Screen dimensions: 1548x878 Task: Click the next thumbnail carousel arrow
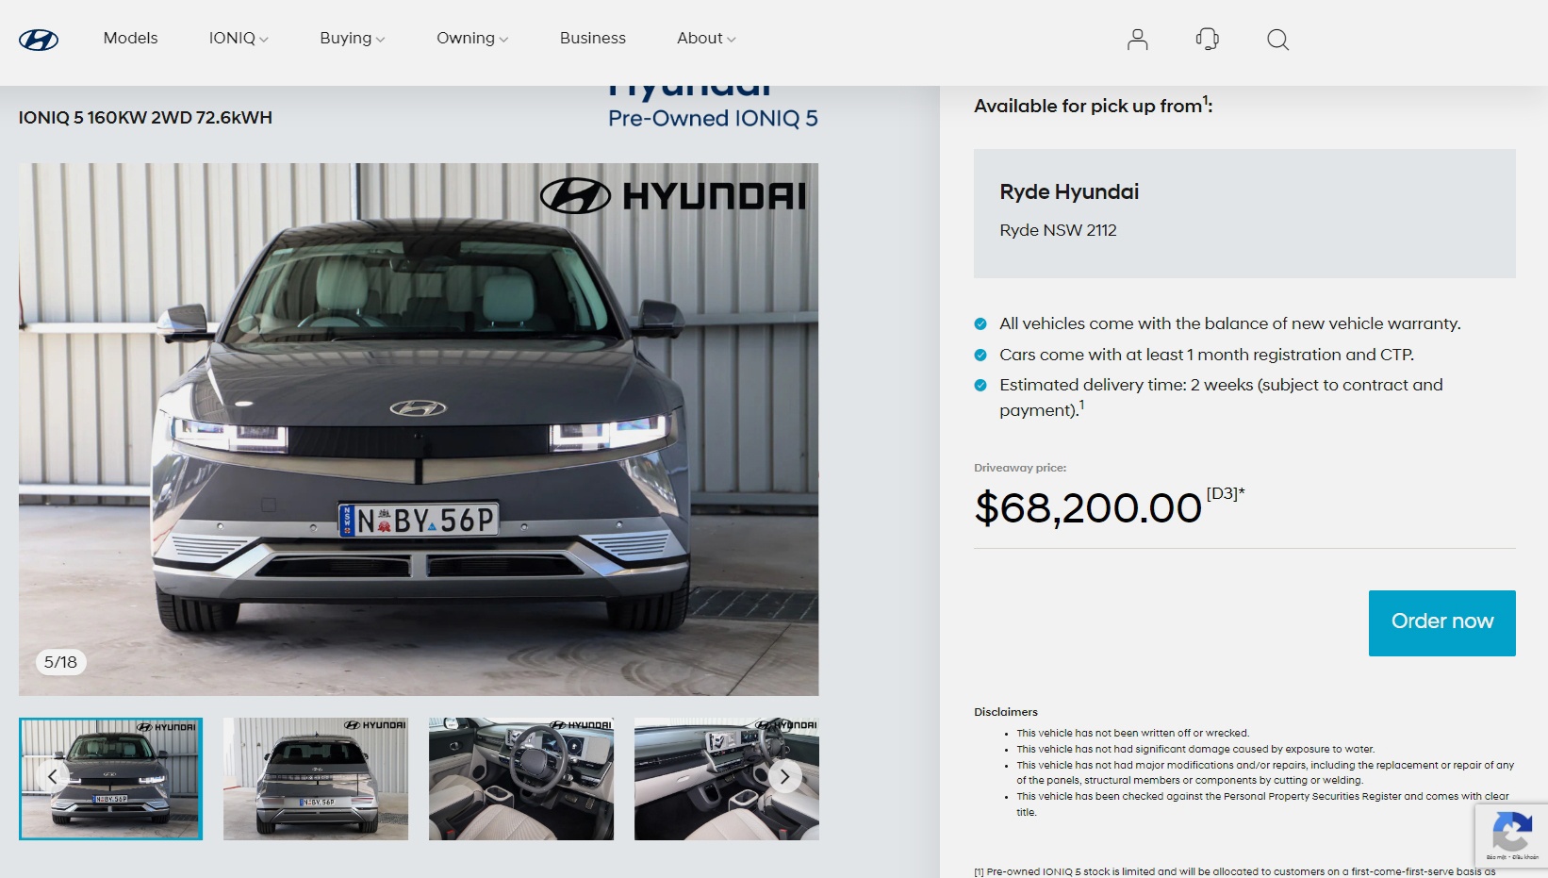coord(783,777)
